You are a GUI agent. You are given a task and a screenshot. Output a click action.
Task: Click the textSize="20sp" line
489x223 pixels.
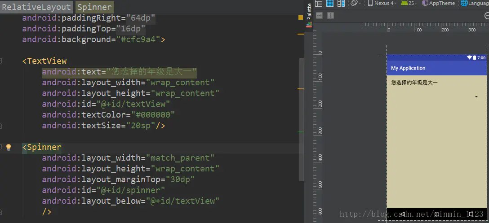click(103, 126)
